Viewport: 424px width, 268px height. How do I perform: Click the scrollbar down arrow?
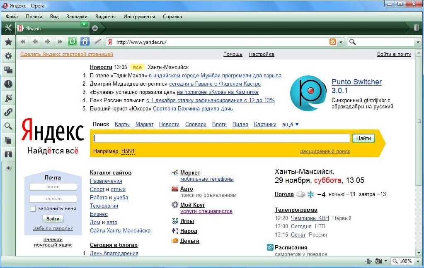coord(419,253)
